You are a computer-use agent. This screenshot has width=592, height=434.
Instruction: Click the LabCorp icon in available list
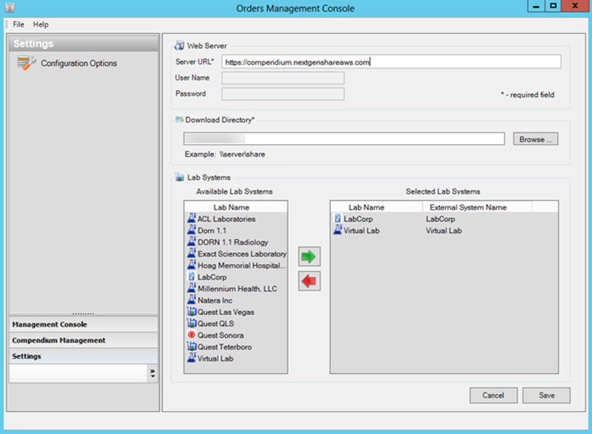pos(192,277)
